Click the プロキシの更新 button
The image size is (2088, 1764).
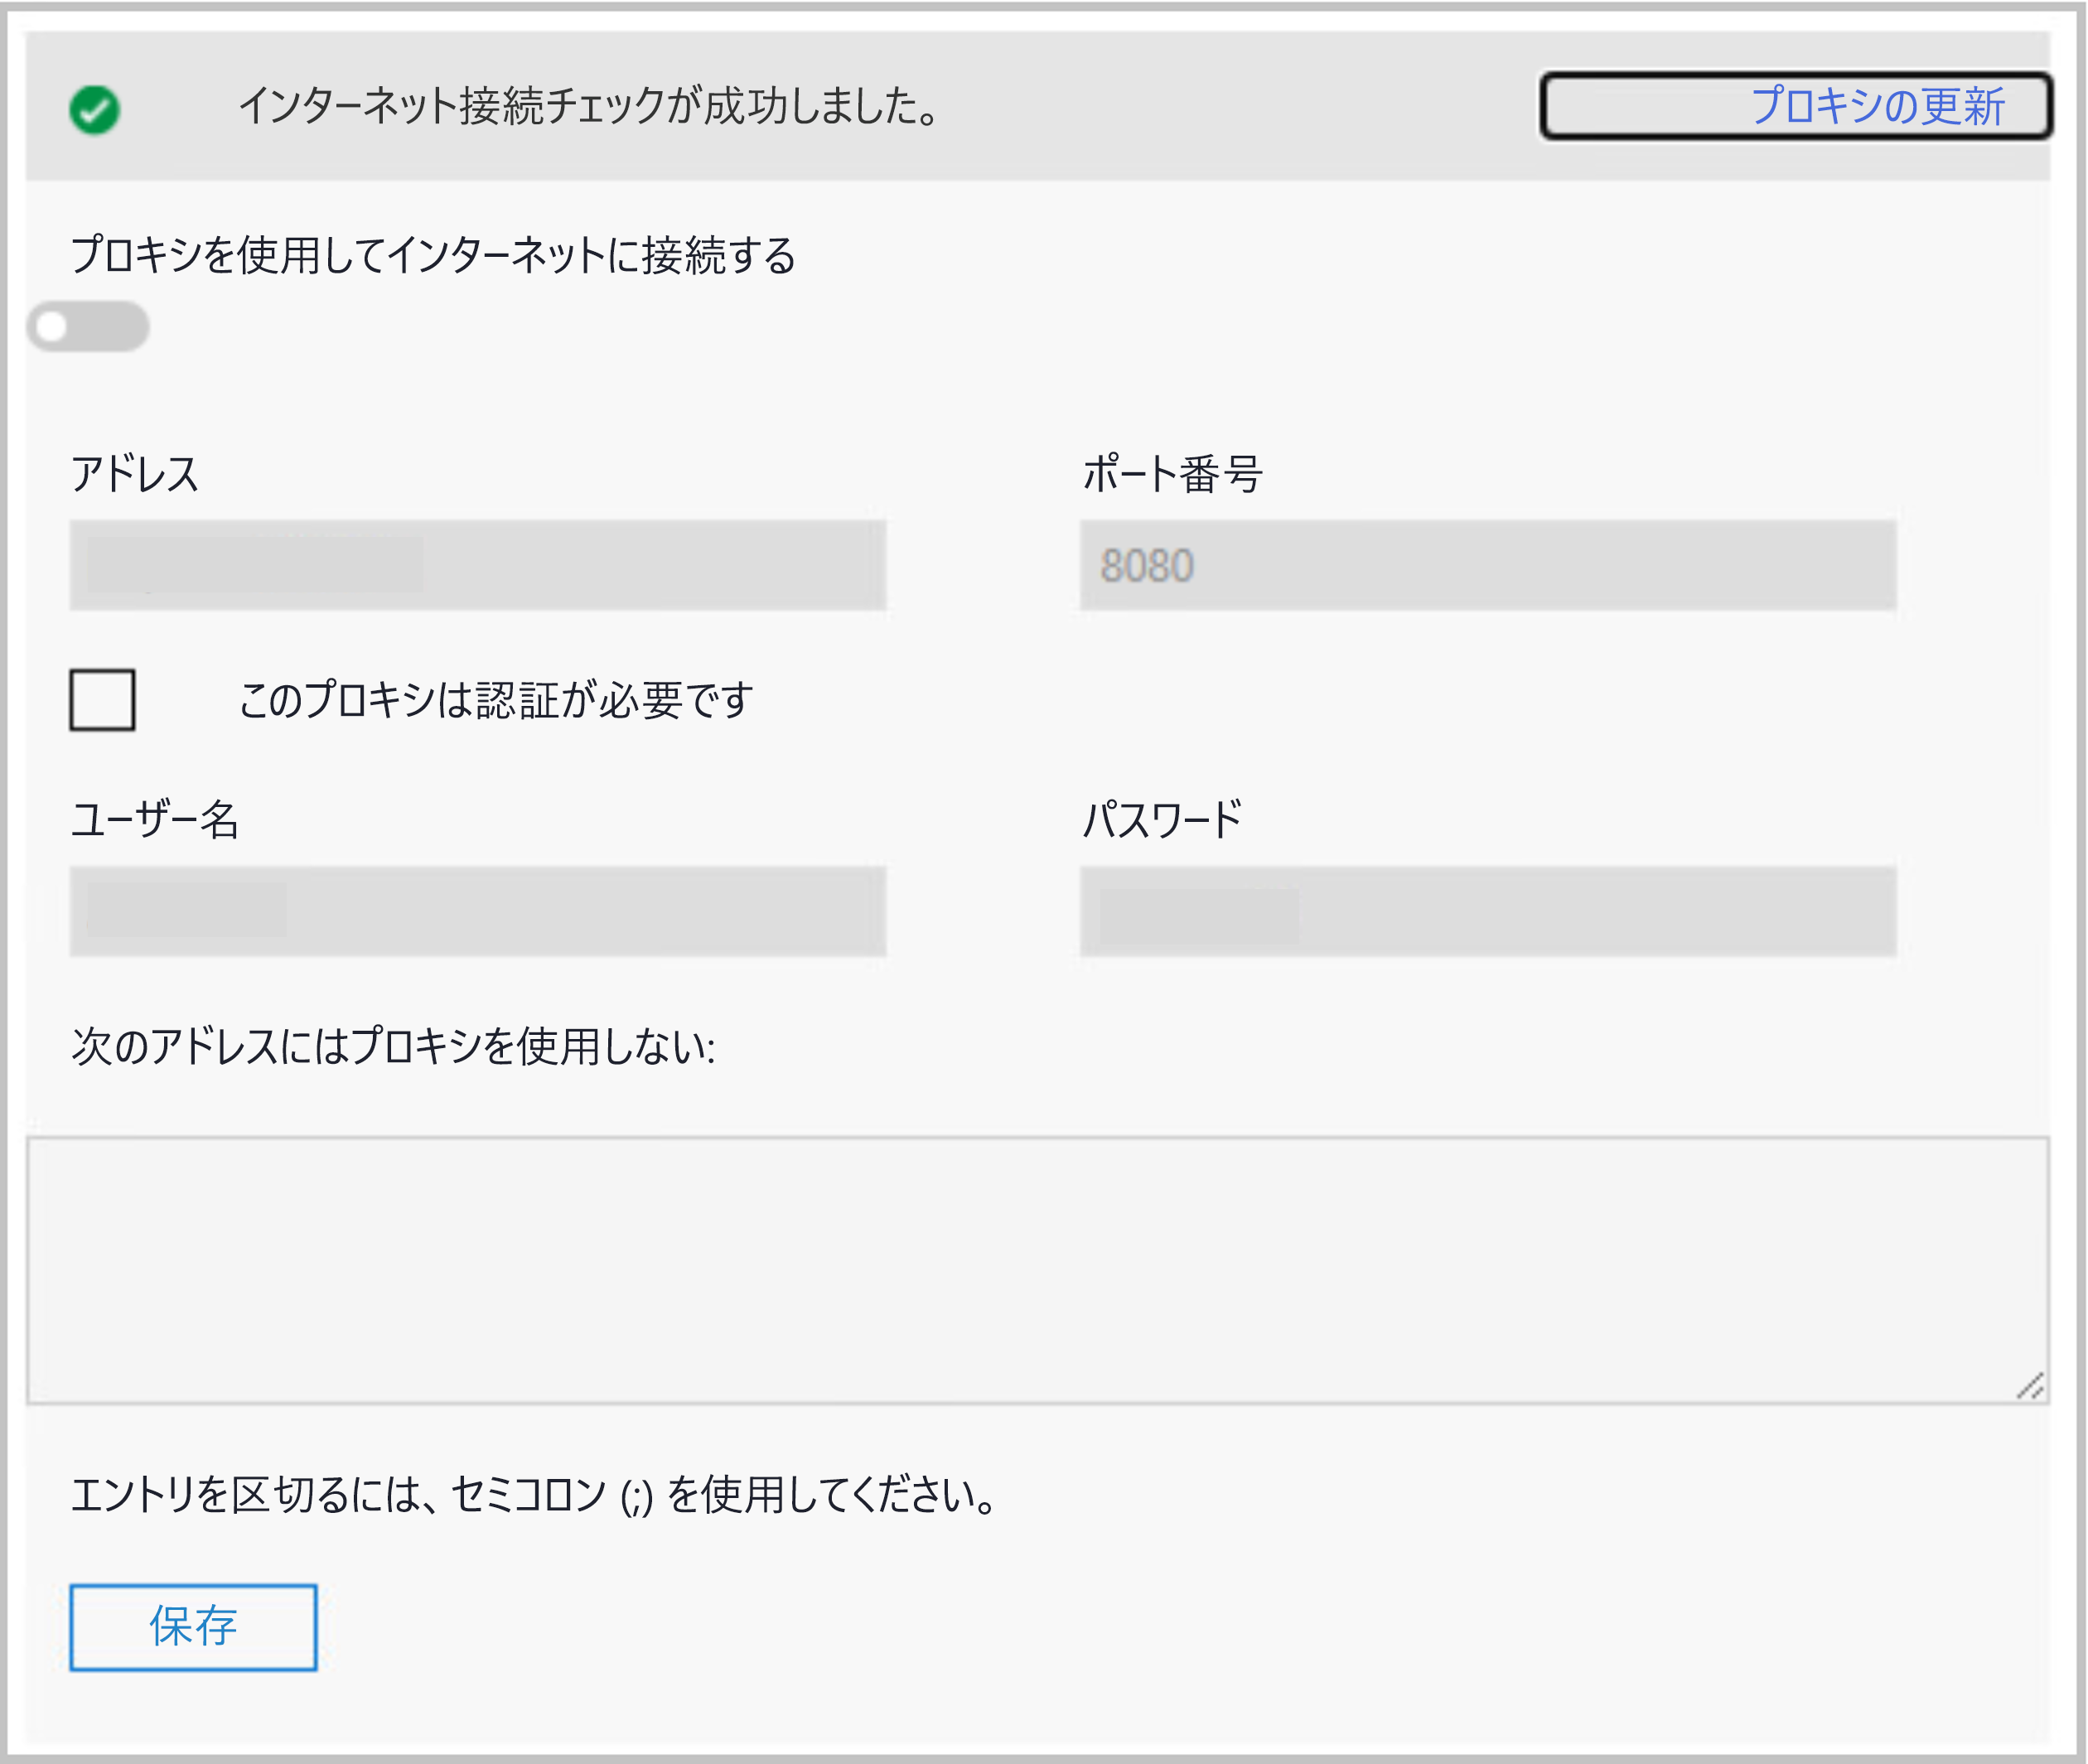pos(1796,105)
